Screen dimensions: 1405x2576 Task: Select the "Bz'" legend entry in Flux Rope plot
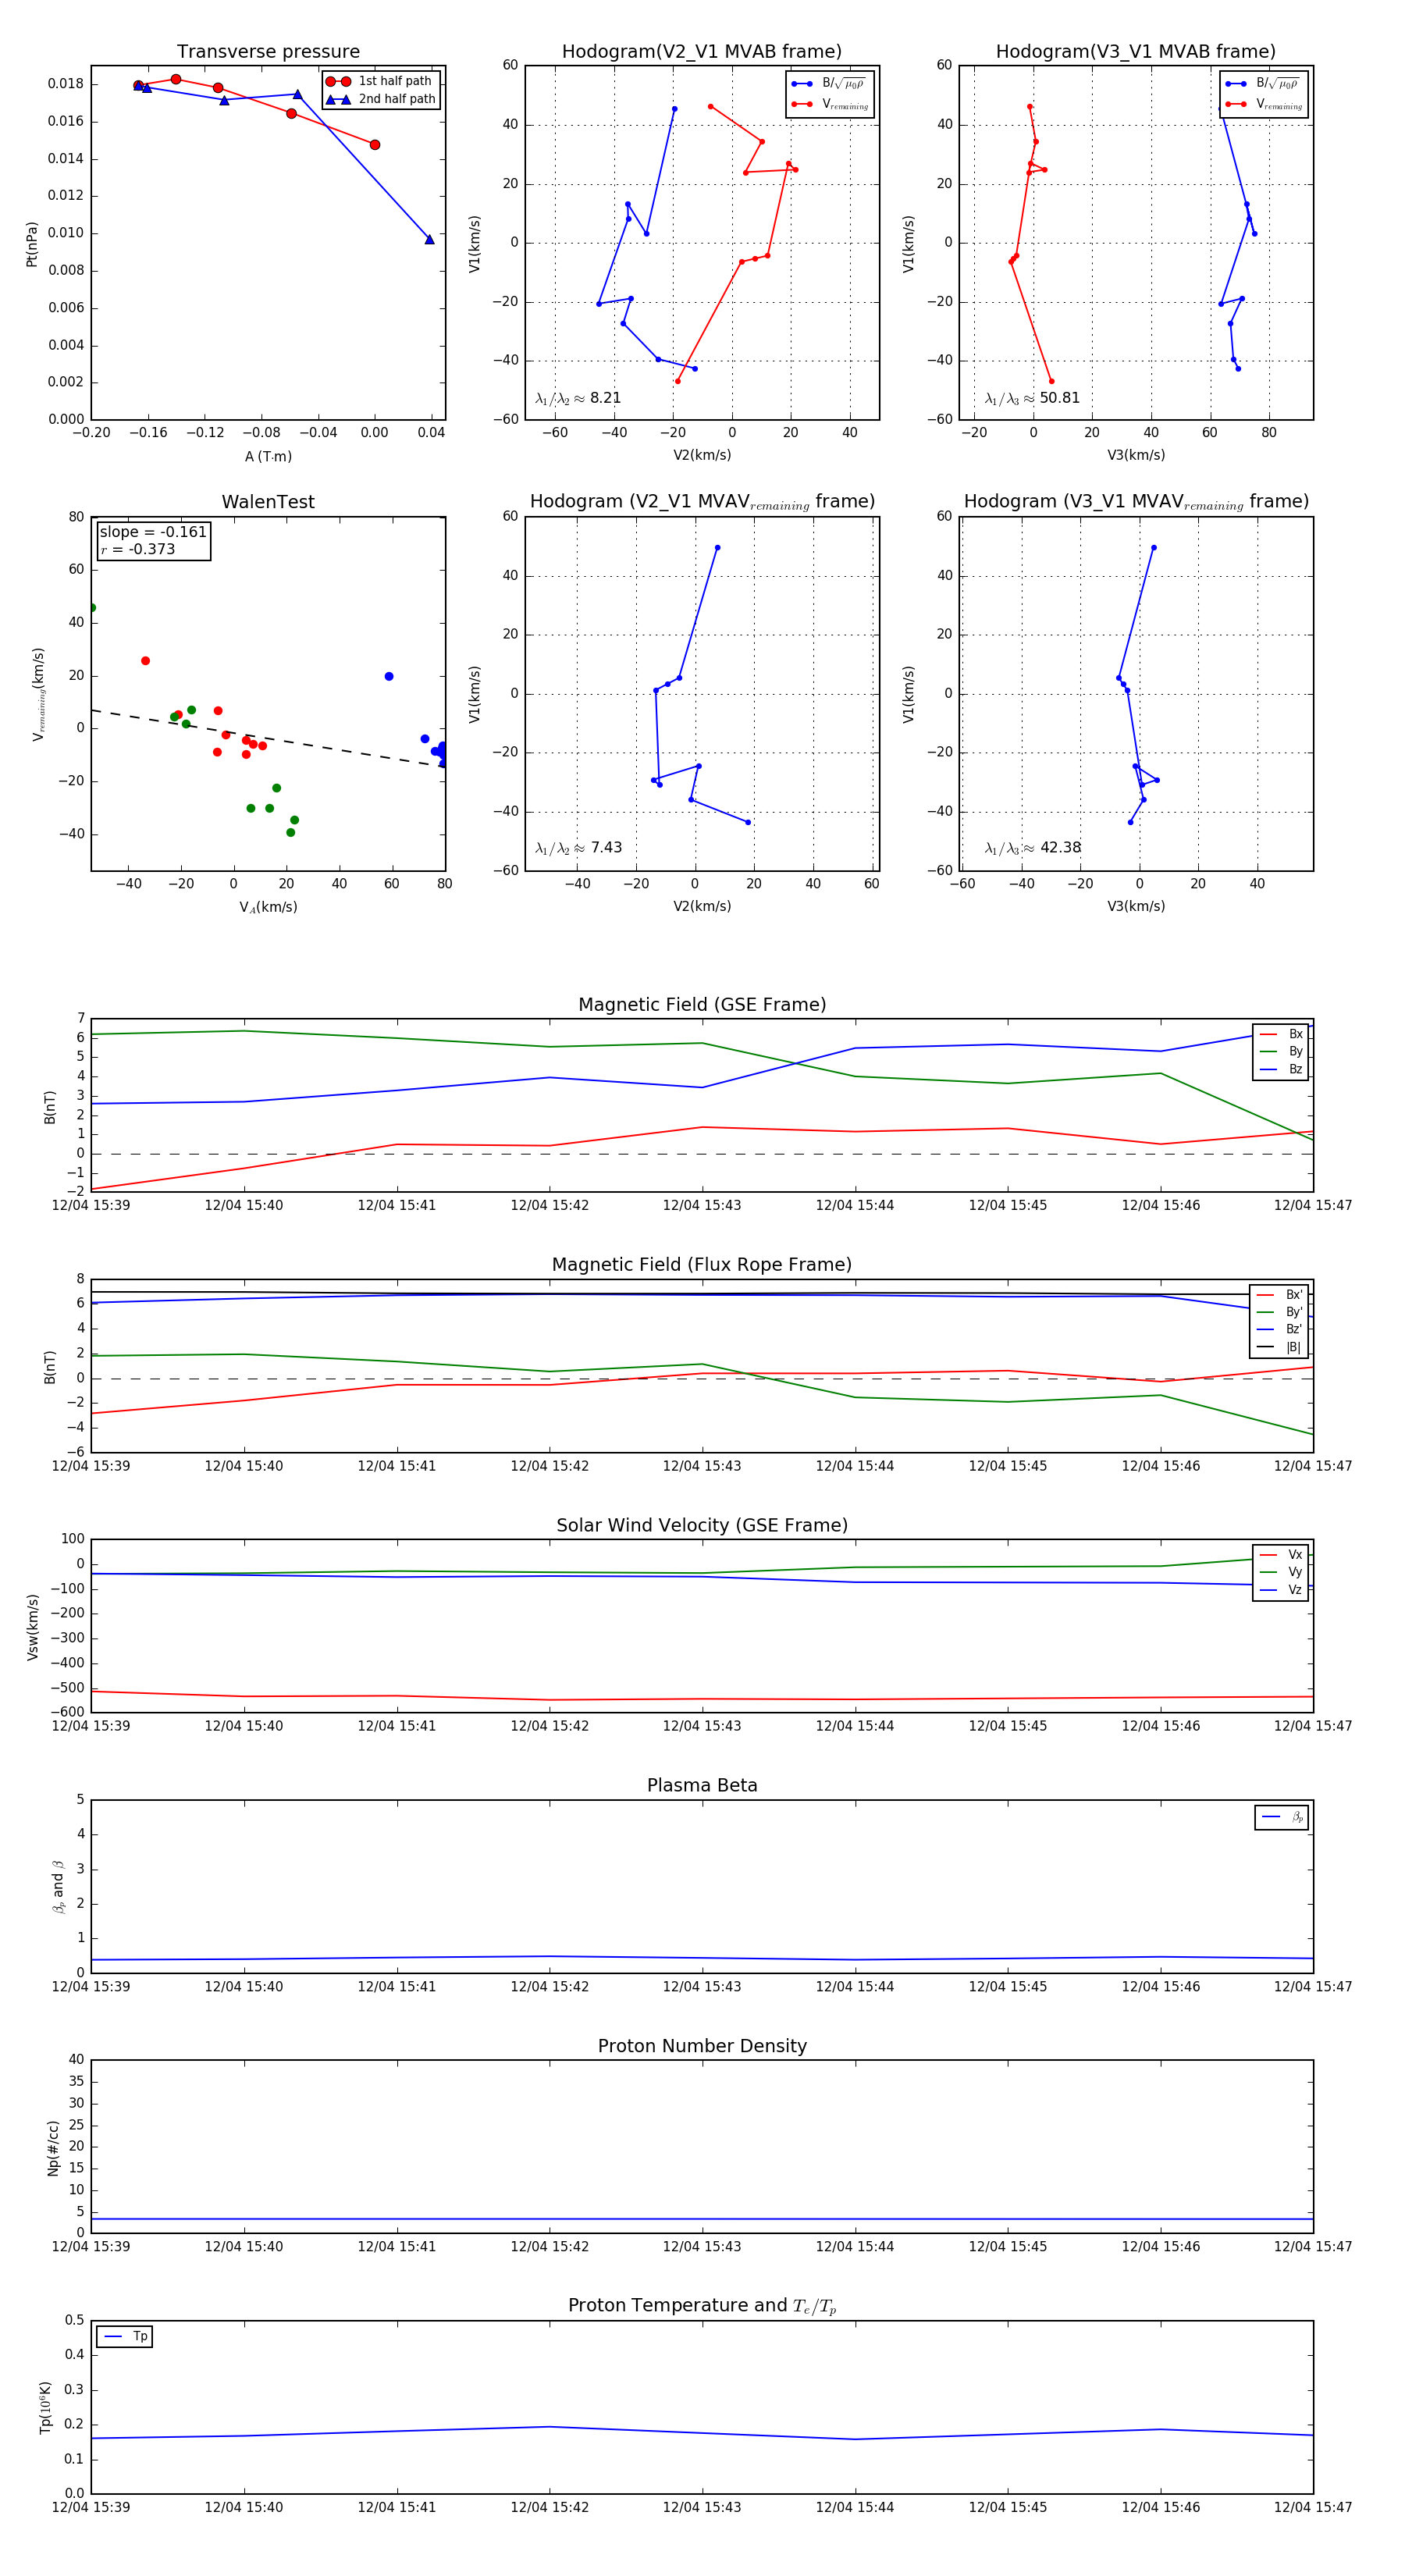tap(1280, 1330)
